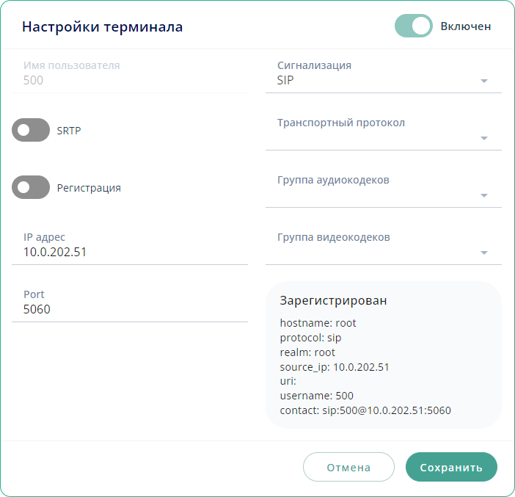Click the Сохранить button
Viewport: 515px width, 497px height.
[x=451, y=467]
